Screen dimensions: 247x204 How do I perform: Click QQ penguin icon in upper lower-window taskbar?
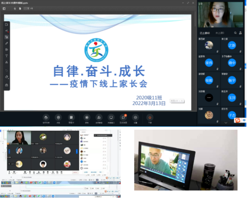[22, 183]
